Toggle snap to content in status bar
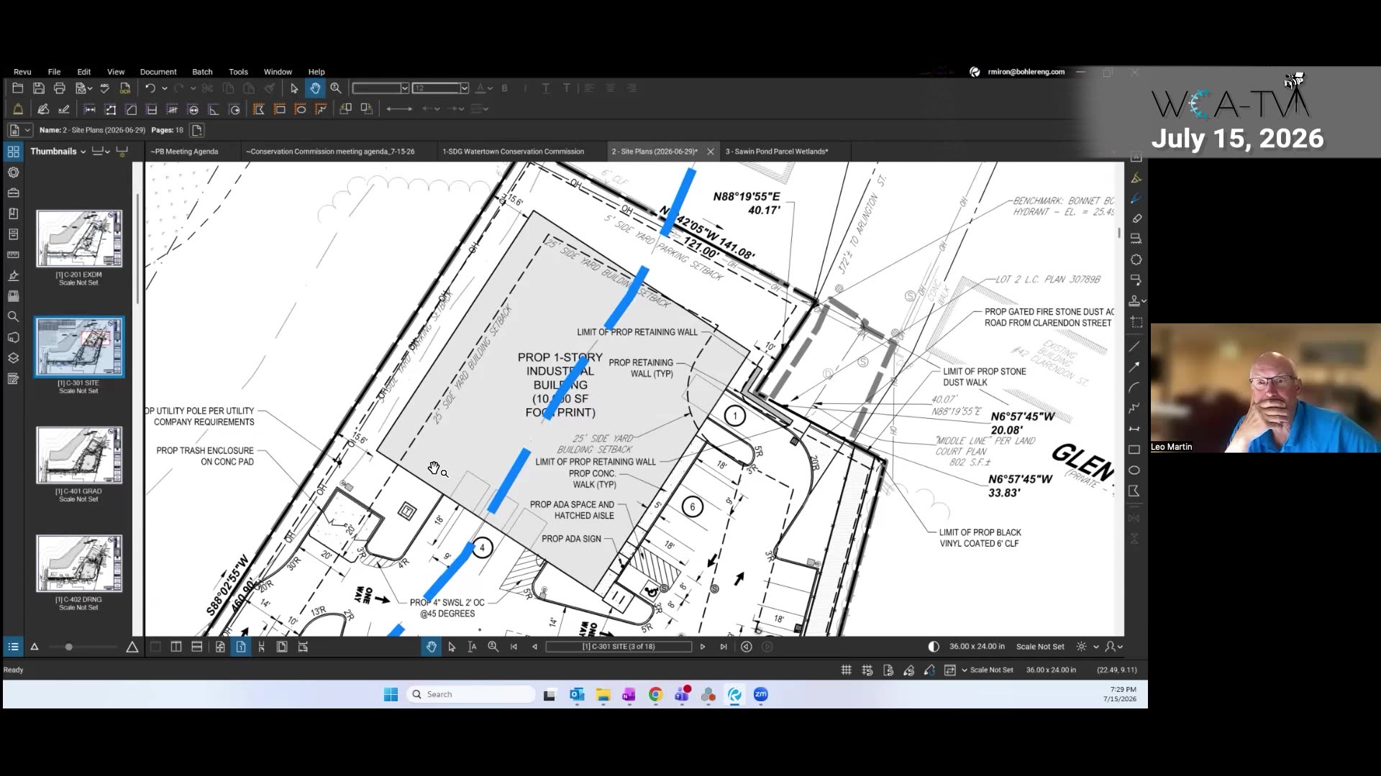1381x776 pixels. pyautogui.click(x=888, y=670)
